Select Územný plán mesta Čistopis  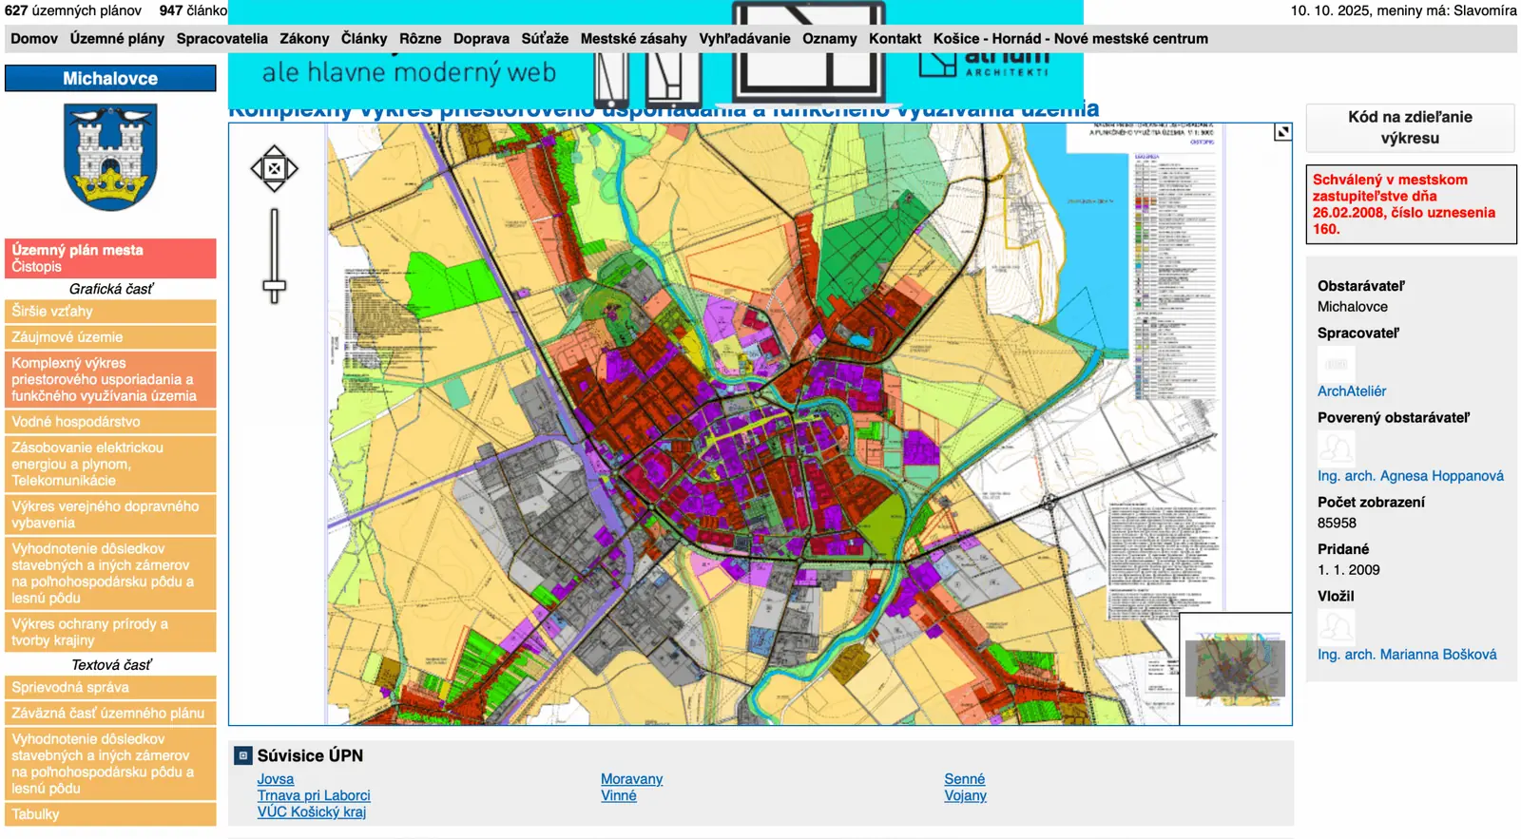point(110,258)
